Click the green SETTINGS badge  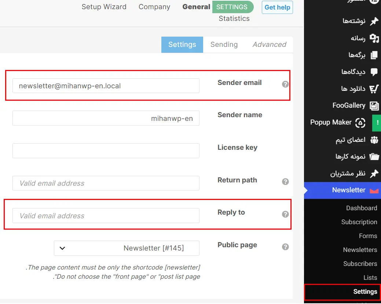coord(233,7)
